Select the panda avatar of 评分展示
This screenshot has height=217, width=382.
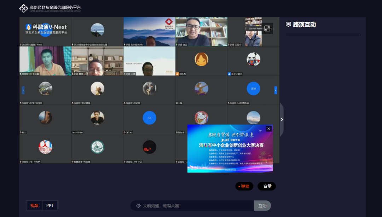pyautogui.click(x=253, y=59)
